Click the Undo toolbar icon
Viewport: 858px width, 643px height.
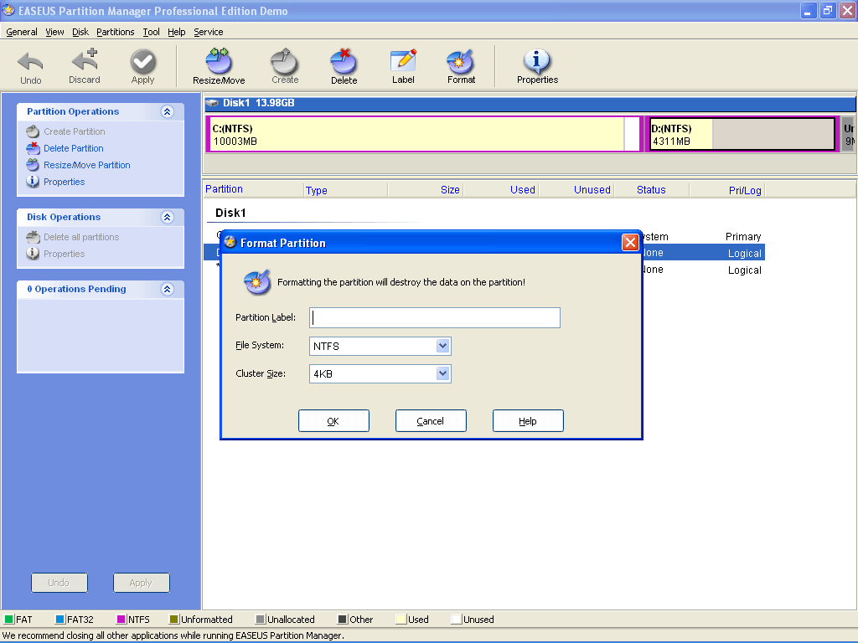coord(31,67)
